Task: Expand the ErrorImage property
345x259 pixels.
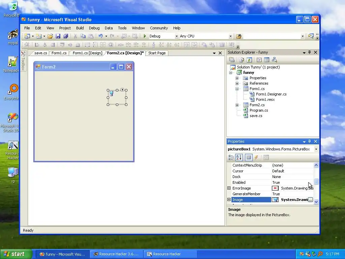Action: click(x=229, y=188)
